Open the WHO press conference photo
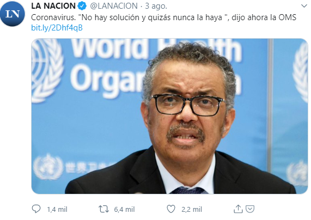The width and height of the screenshot is (311, 220). click(x=169, y=116)
